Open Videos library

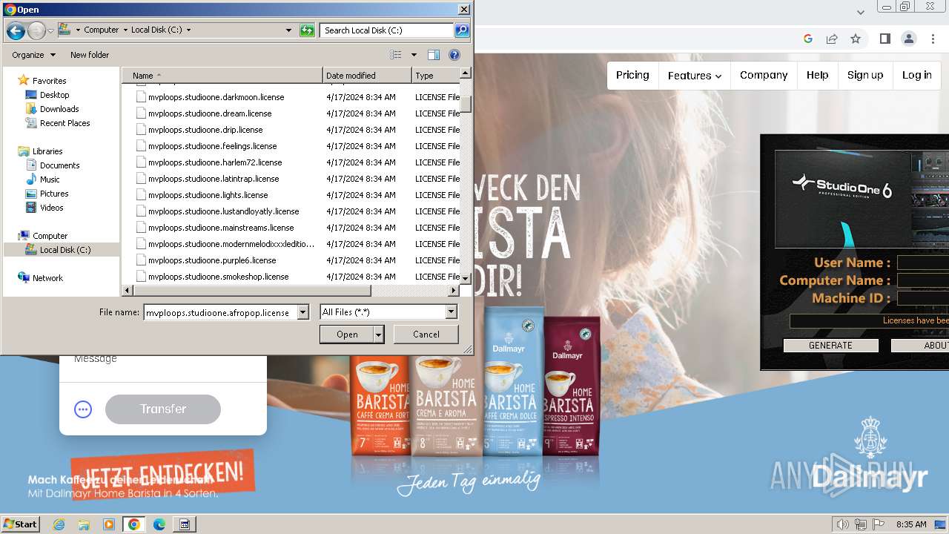[51, 208]
